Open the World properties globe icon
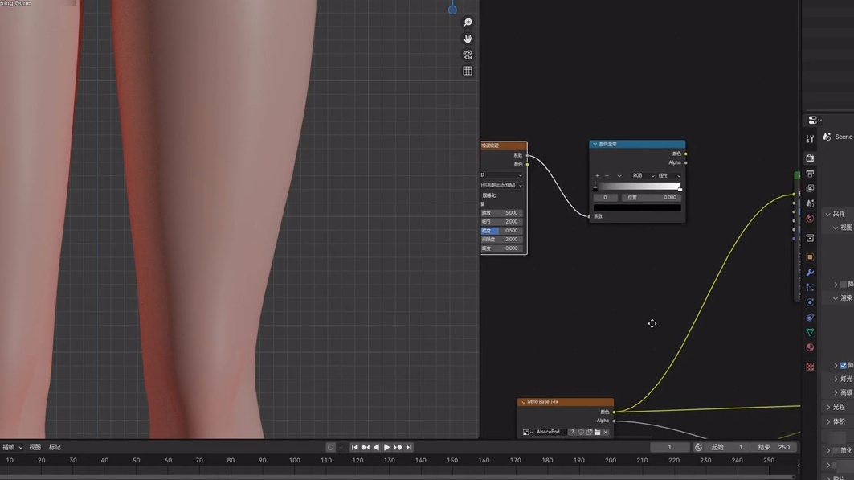Image resolution: width=854 pixels, height=480 pixels. click(x=810, y=219)
